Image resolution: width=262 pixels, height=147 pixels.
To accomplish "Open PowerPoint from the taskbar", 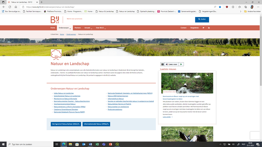I will (111, 144).
